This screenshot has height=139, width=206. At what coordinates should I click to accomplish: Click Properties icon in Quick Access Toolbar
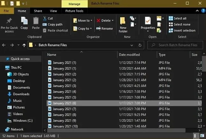12,4
